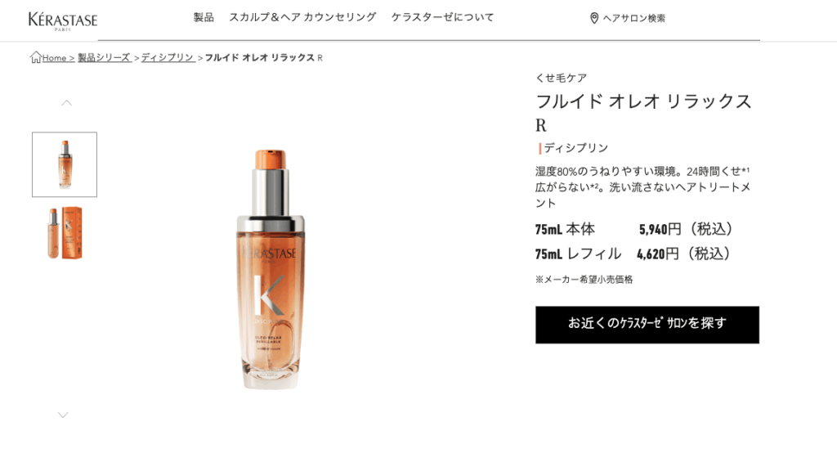Go to Home breadcrumb link
The width and height of the screenshot is (837, 449).
tap(58, 58)
